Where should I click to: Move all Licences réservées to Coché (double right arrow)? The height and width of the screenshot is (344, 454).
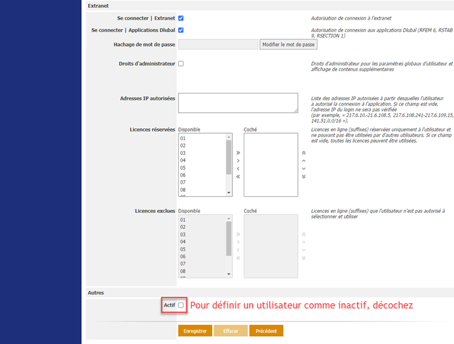(x=238, y=153)
